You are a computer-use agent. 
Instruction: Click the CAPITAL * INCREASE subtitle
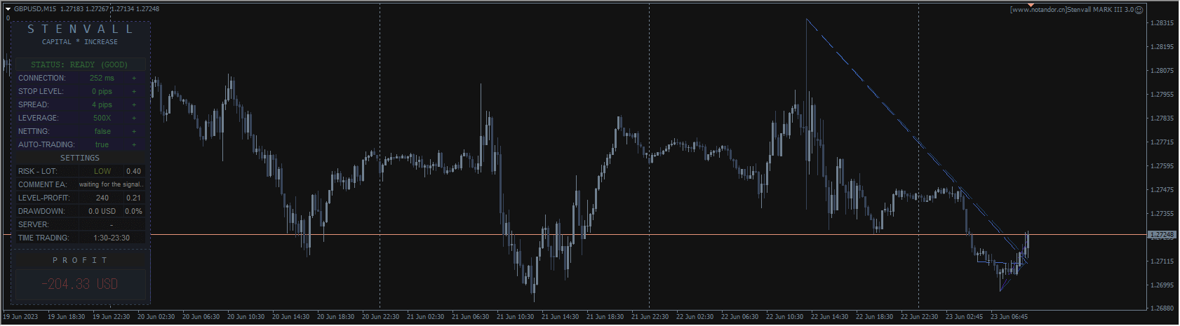pos(80,42)
